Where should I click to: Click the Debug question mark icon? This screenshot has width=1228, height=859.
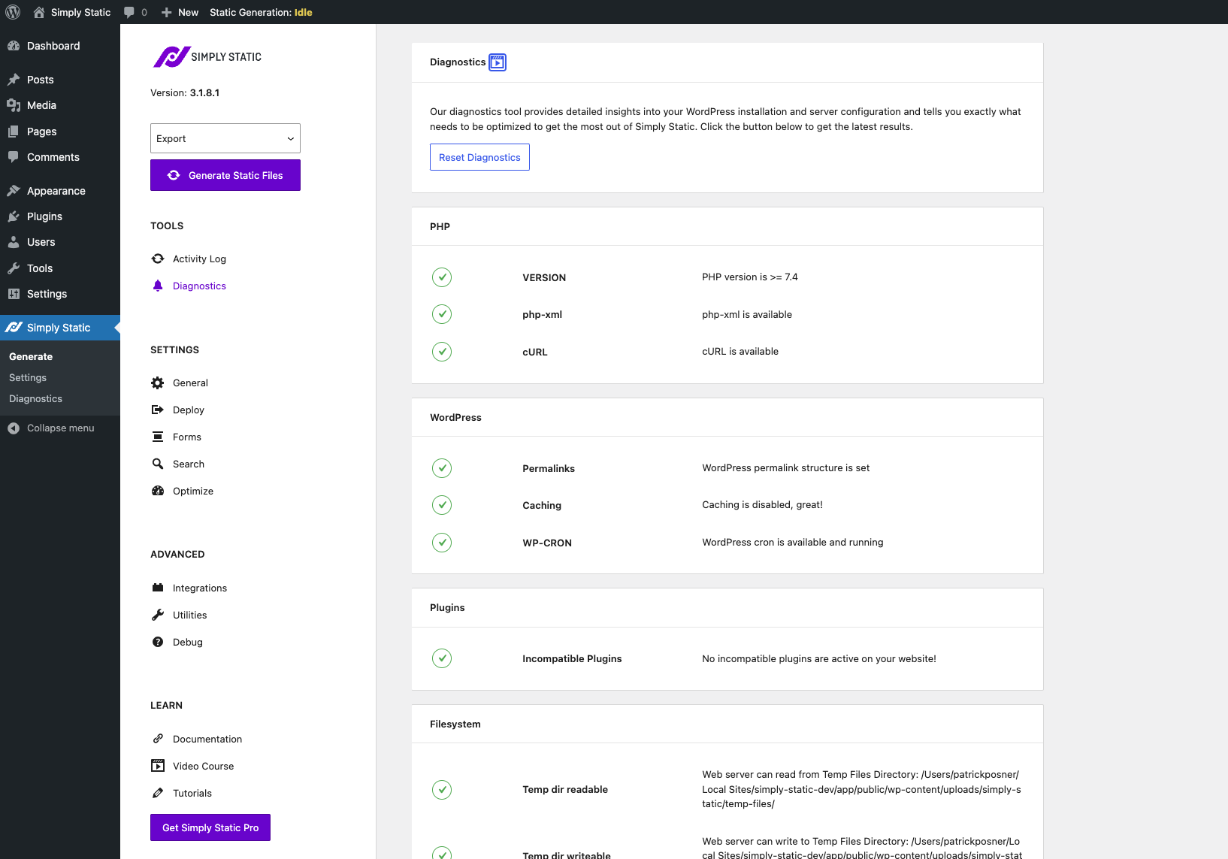[x=158, y=642]
